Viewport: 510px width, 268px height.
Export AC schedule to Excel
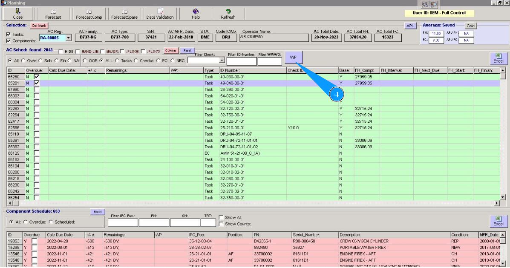pyautogui.click(x=498, y=58)
